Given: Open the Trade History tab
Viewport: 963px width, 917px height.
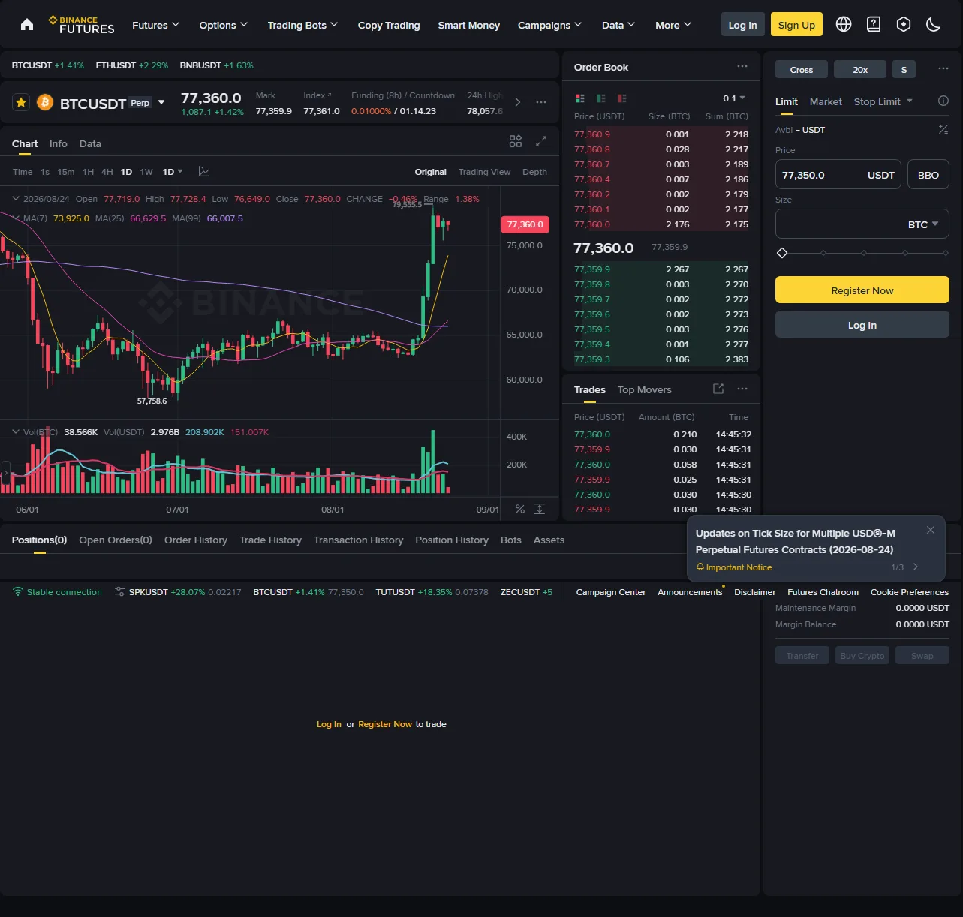Looking at the screenshot, I should (x=270, y=540).
